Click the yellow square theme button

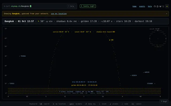point(167,6)
